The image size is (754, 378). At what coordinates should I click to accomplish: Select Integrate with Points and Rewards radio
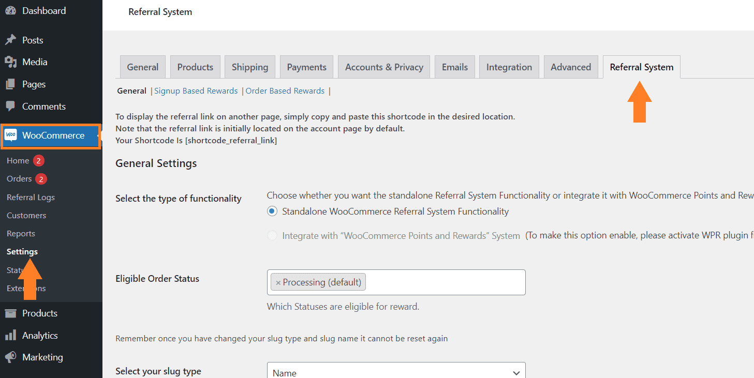pos(272,236)
